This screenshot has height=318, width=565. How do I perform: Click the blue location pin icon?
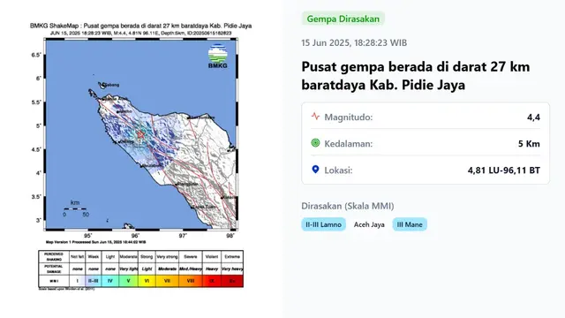click(x=315, y=170)
